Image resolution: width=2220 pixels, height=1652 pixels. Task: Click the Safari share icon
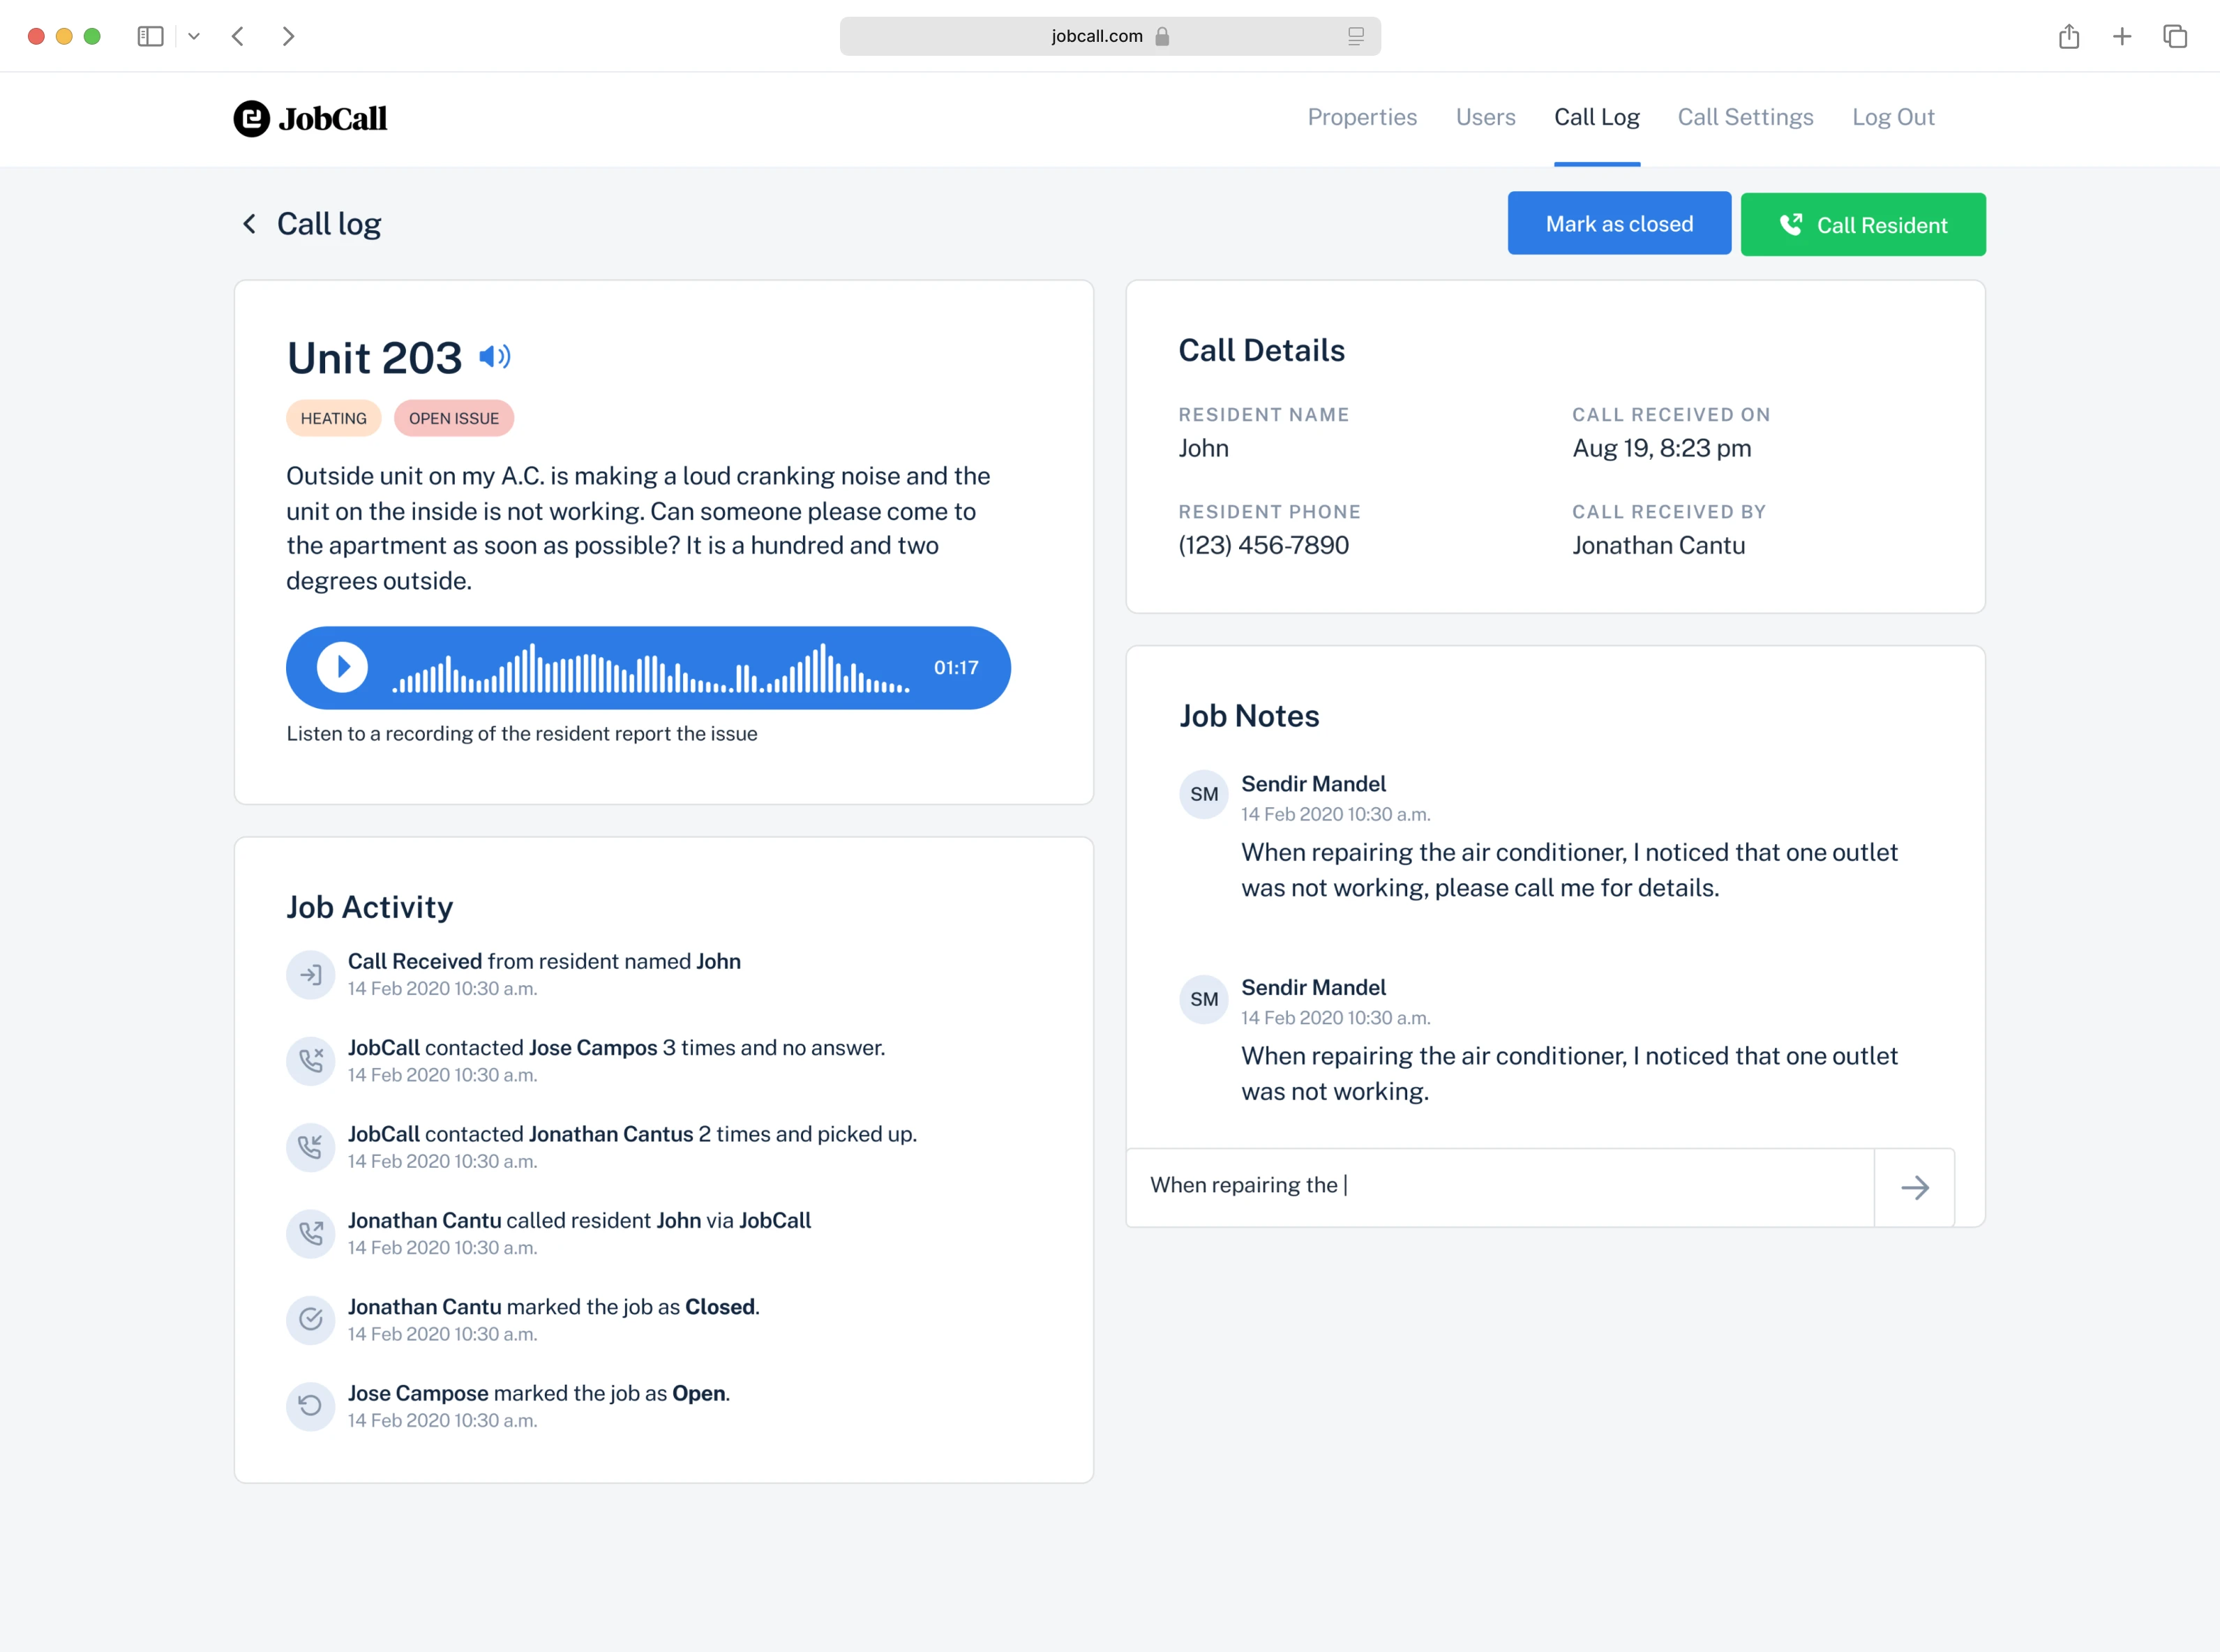click(2069, 37)
